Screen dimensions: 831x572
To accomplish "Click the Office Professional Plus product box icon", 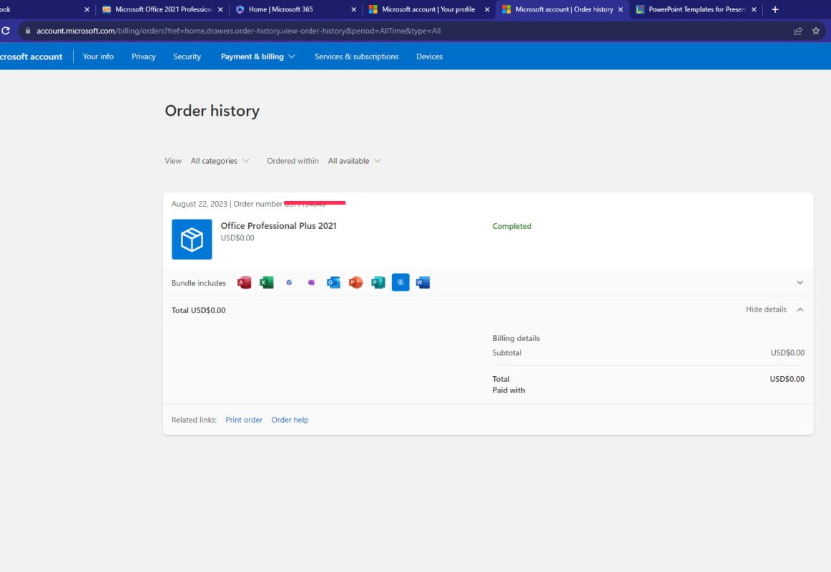I will pyautogui.click(x=192, y=240).
